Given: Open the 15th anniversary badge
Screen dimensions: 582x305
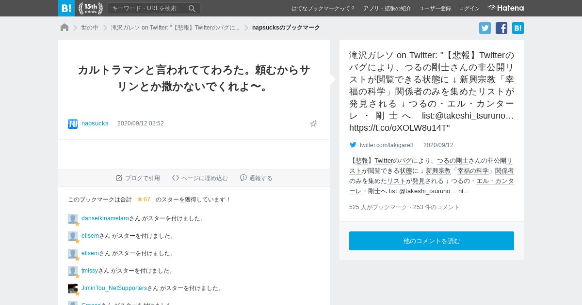Looking at the screenshot, I should pyautogui.click(x=91, y=8).
